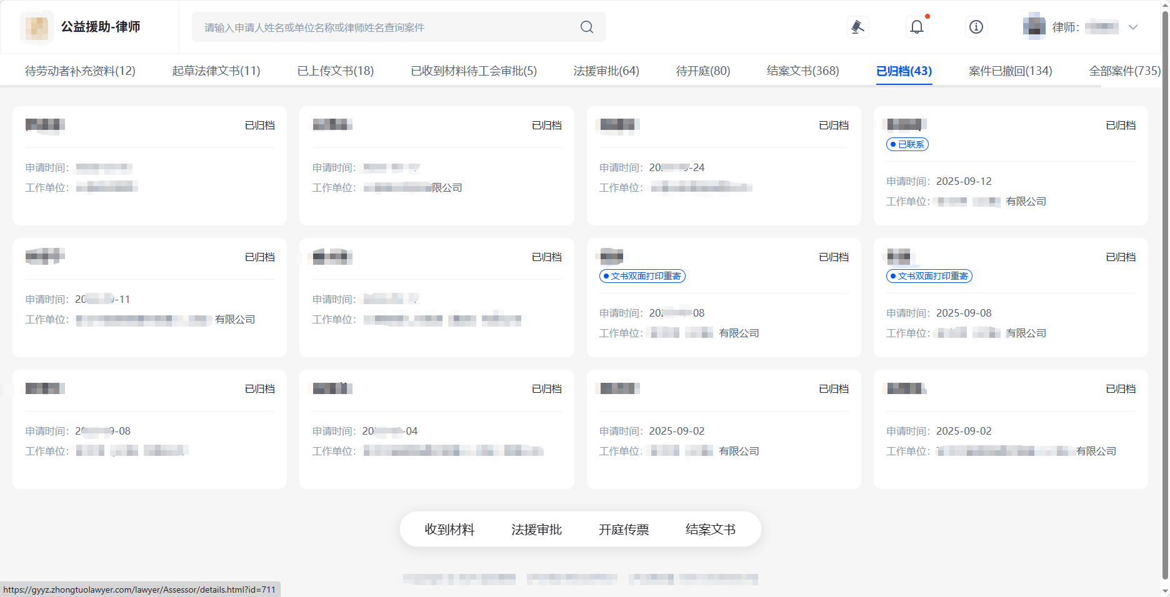
Task: Expand the lawyer account dropdown arrow
Action: point(1133,27)
